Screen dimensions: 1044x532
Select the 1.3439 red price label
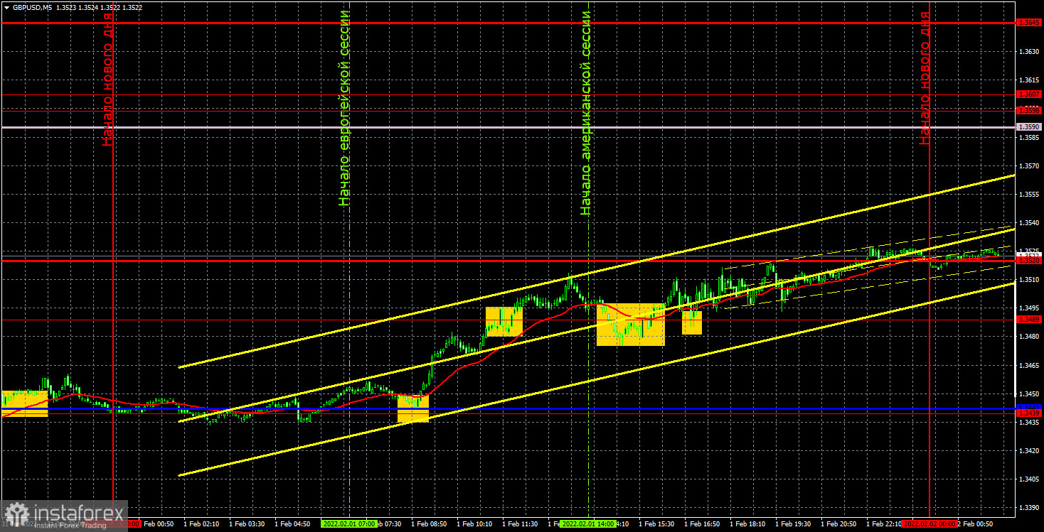(x=1029, y=413)
